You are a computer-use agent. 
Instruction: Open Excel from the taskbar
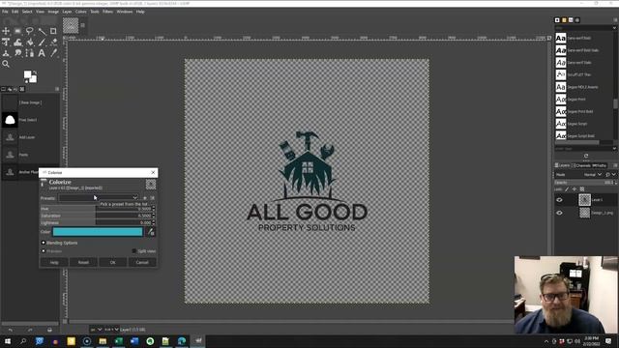(118, 341)
